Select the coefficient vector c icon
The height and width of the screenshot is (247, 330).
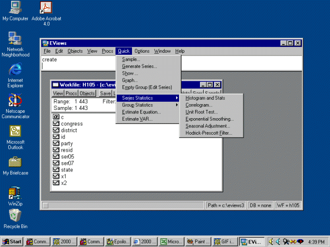[x=56, y=117]
